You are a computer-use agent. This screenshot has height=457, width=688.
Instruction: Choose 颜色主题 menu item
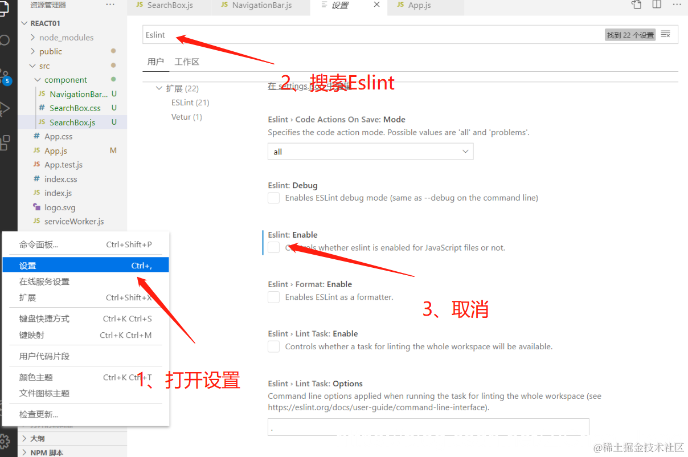coord(85,377)
